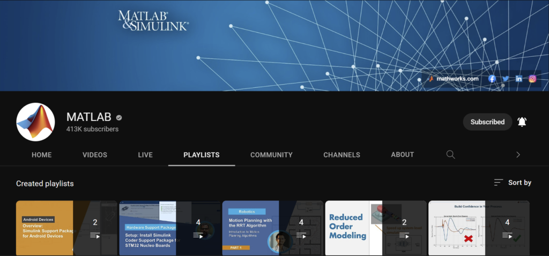Click the MATLAB channel name
This screenshot has height=256, width=549.
pos(89,117)
